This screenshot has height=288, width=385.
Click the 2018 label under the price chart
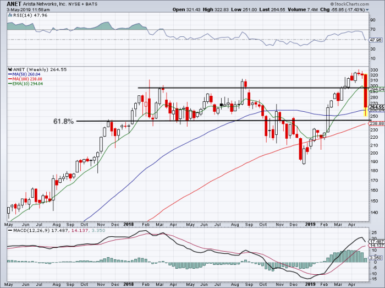tap(128, 224)
